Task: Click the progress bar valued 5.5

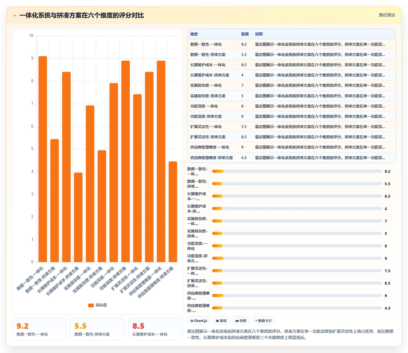Action: click(x=297, y=184)
